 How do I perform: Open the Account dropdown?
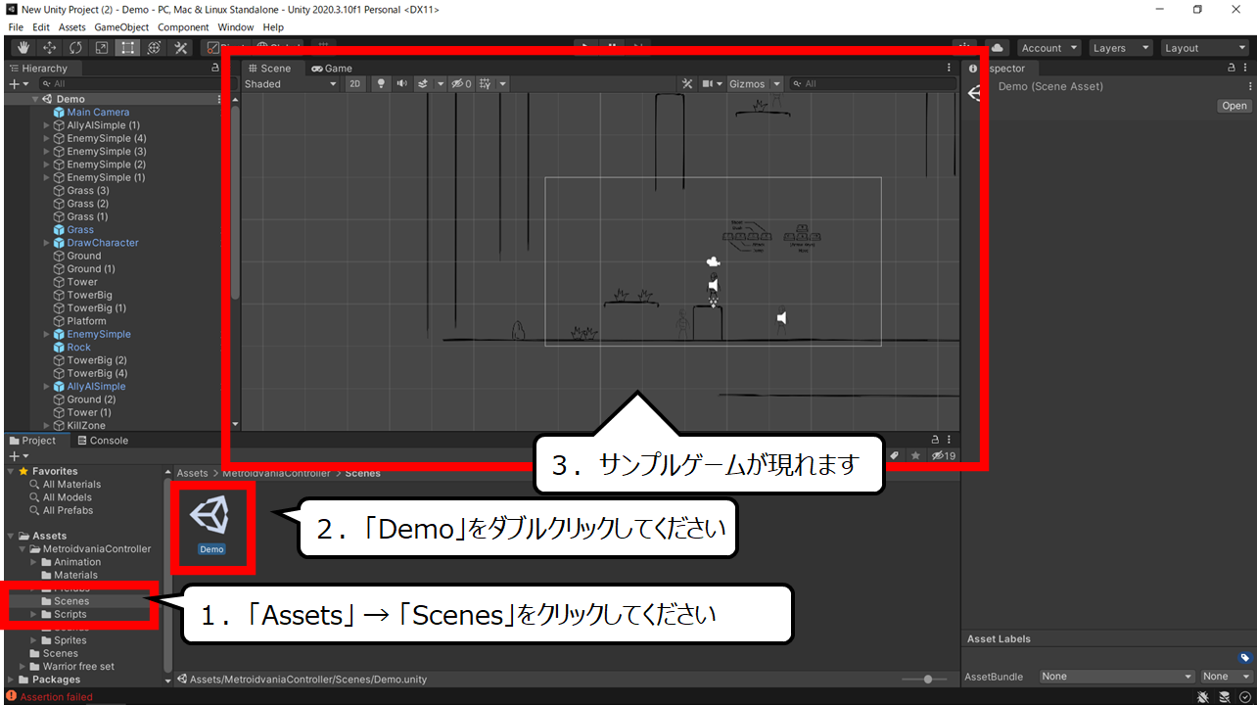(1048, 48)
